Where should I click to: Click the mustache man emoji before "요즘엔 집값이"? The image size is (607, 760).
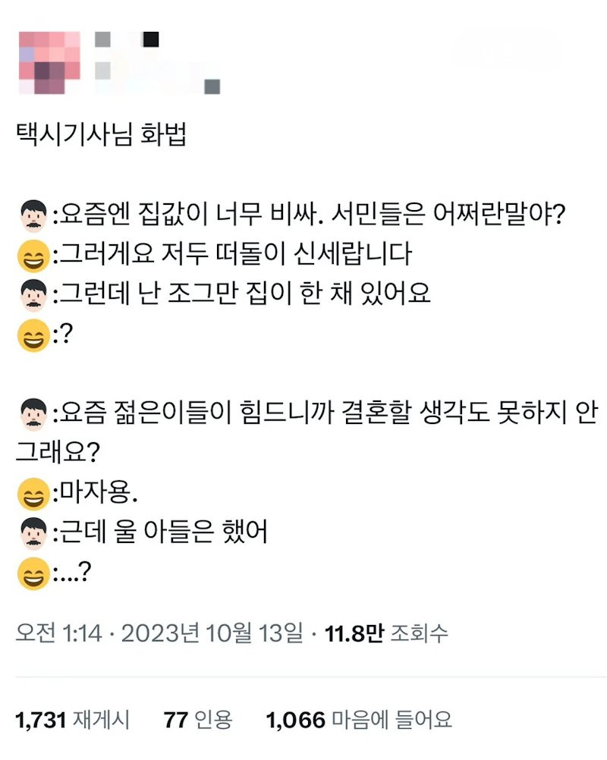(x=32, y=217)
